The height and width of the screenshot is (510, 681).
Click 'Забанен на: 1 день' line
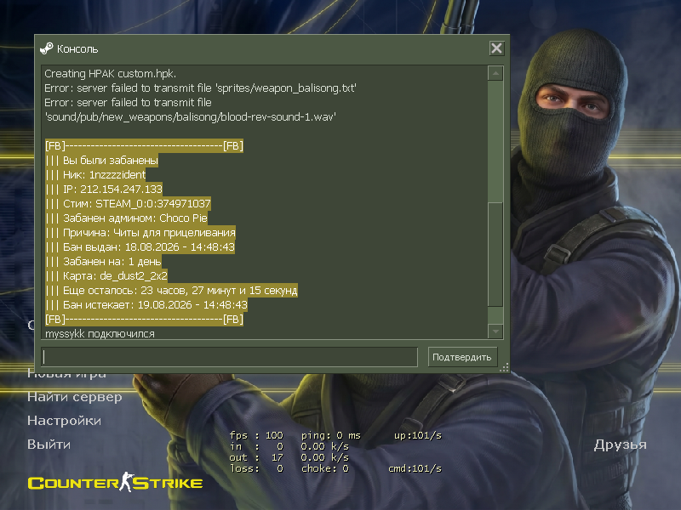click(103, 262)
